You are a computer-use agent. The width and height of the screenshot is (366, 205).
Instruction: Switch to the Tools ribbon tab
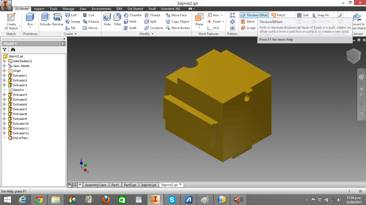pos(54,9)
